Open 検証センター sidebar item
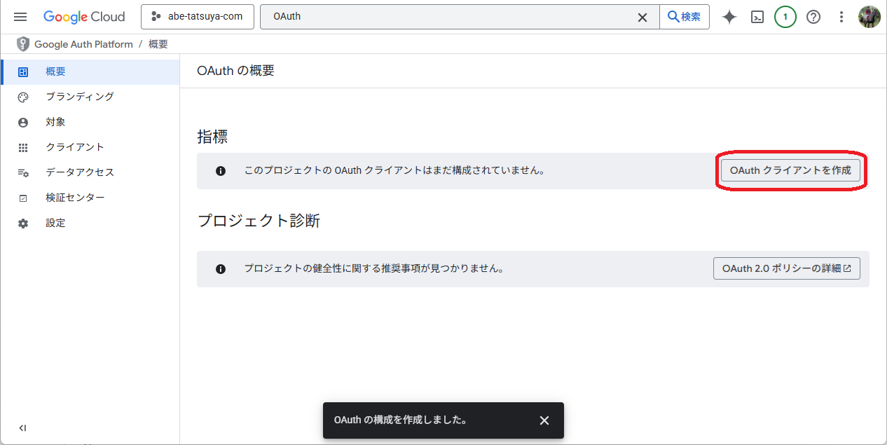This screenshot has height=445, width=887. [75, 198]
